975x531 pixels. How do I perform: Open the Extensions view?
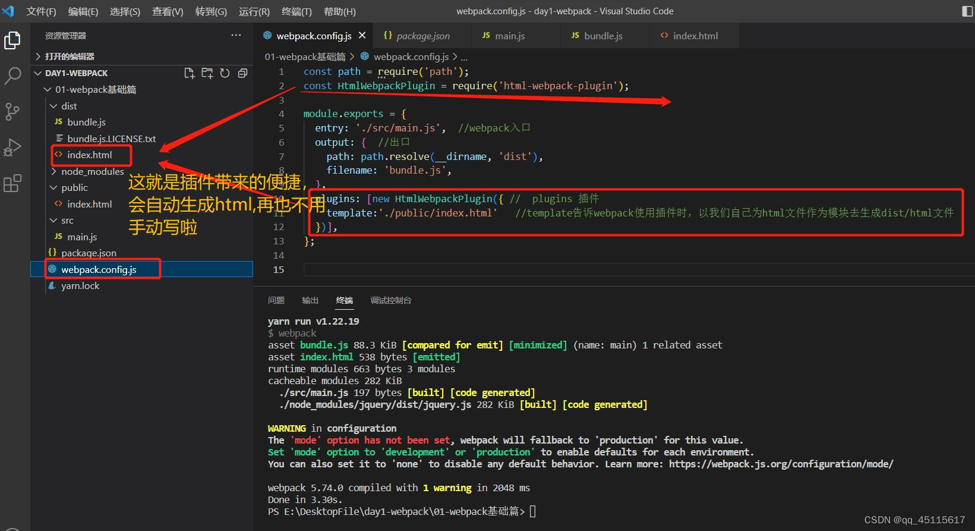point(12,183)
